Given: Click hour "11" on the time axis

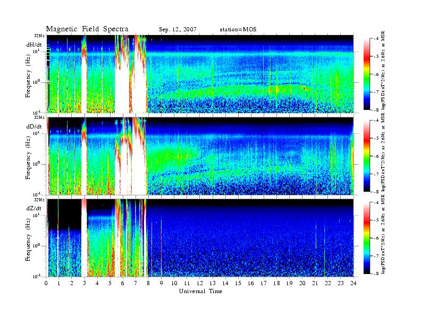Looking at the screenshot, I should click(187, 283).
